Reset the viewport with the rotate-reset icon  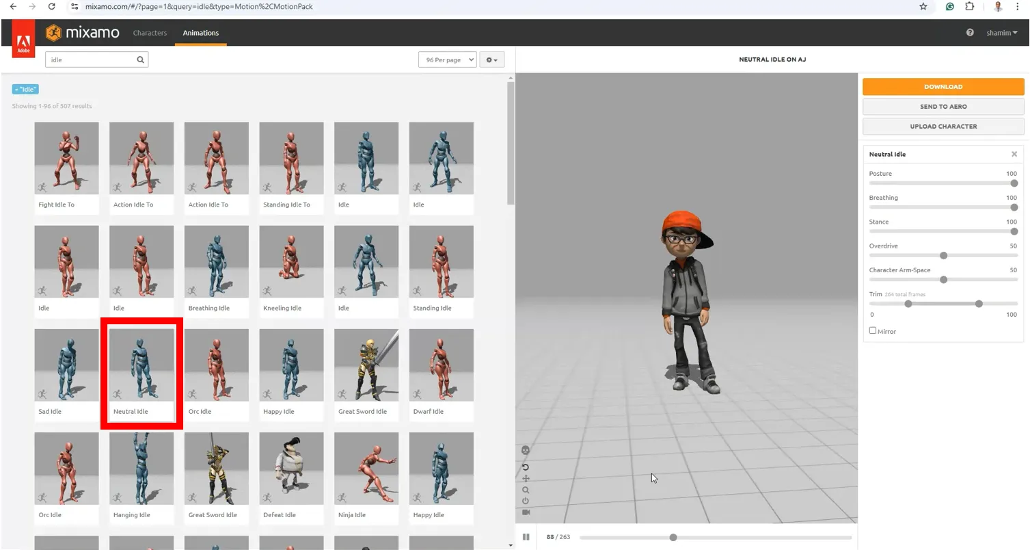[526, 467]
